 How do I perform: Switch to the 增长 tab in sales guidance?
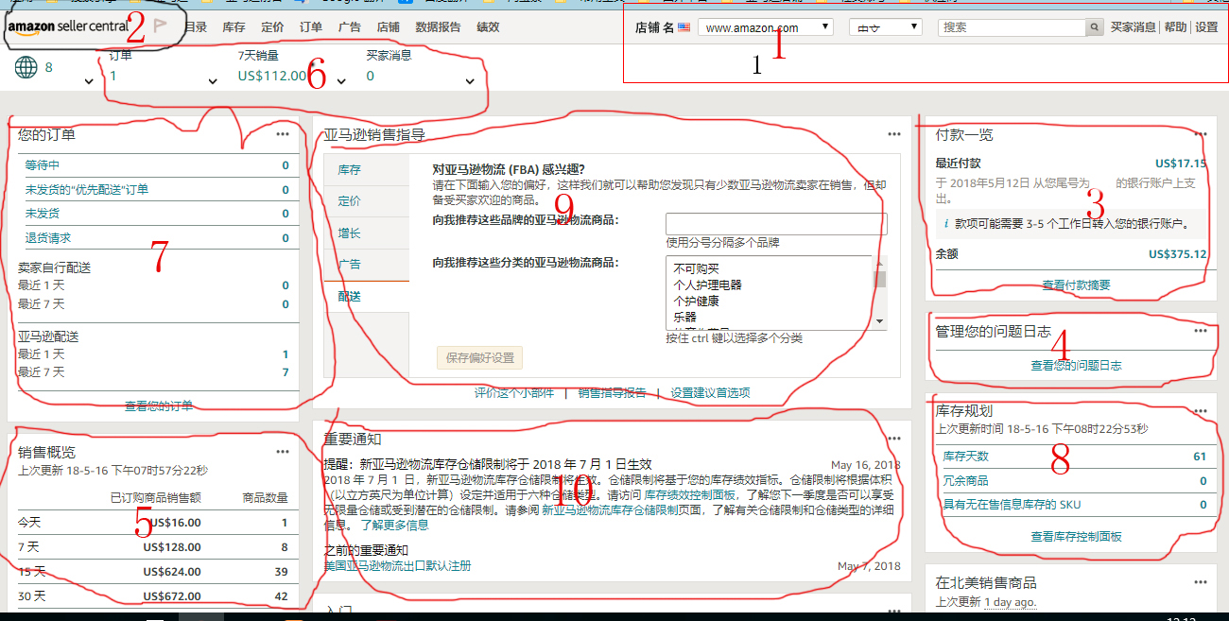pos(350,233)
